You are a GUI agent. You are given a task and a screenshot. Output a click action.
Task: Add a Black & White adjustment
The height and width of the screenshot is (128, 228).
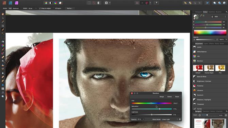click(210, 76)
